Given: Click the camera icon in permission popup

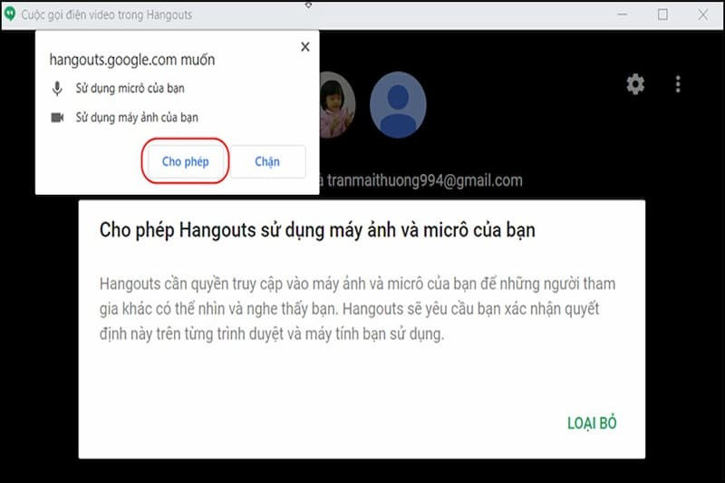Looking at the screenshot, I should tap(57, 118).
